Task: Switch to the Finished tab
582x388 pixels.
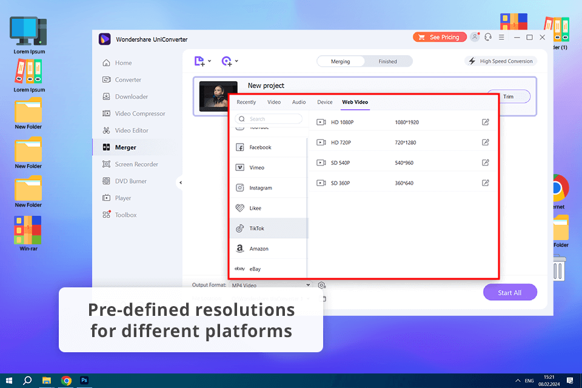Action: (387, 61)
